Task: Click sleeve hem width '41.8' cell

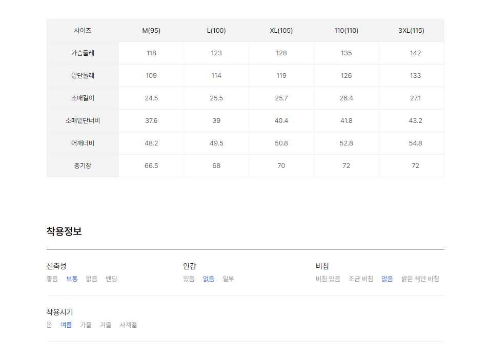Action: (x=346, y=121)
